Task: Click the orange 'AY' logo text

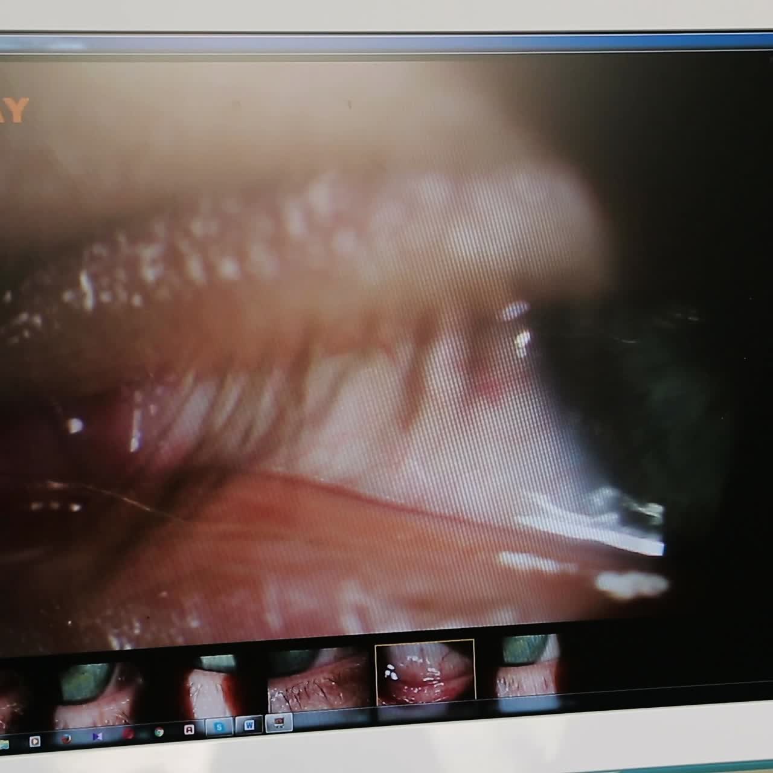Action: 13,111
